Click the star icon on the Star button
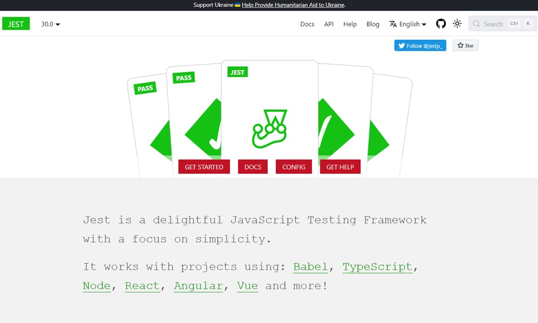Image resolution: width=538 pixels, height=323 pixels. [x=461, y=45]
